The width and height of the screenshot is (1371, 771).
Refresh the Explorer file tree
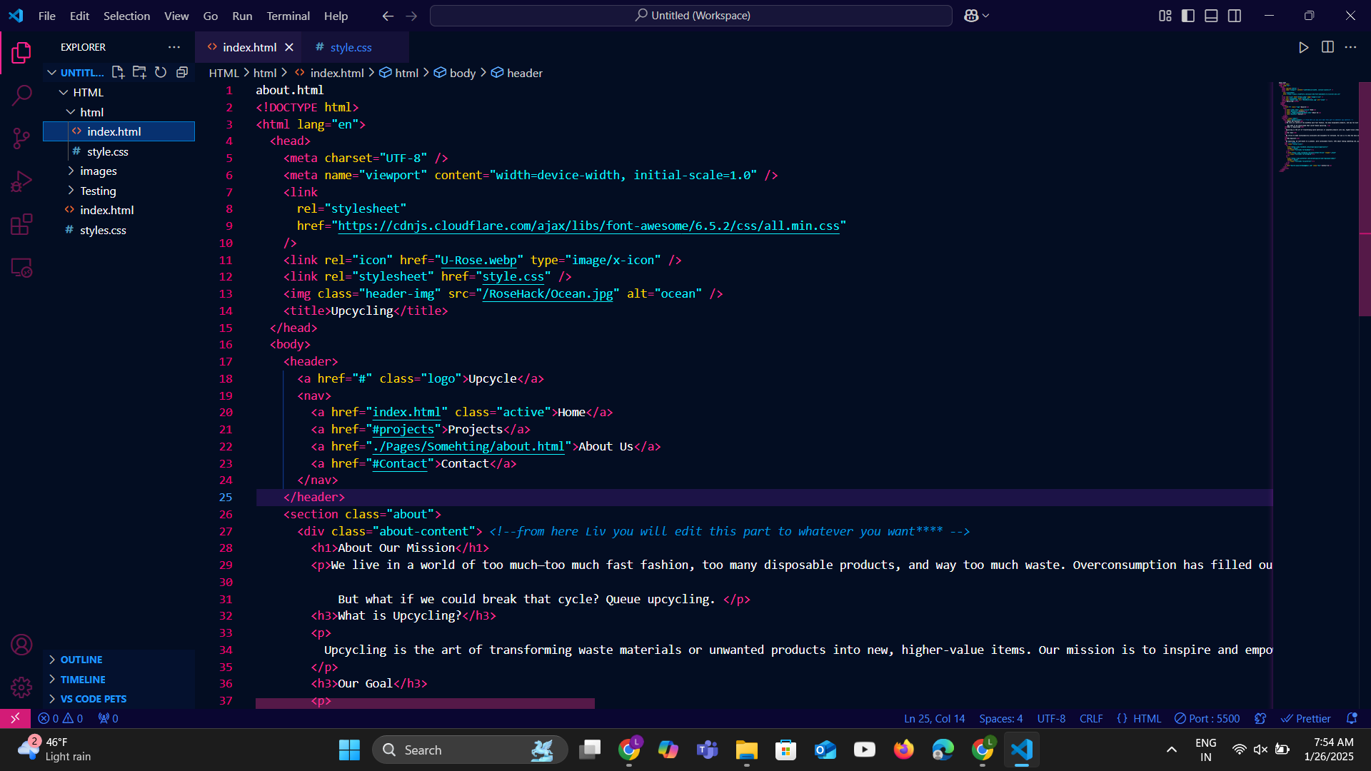pos(161,72)
